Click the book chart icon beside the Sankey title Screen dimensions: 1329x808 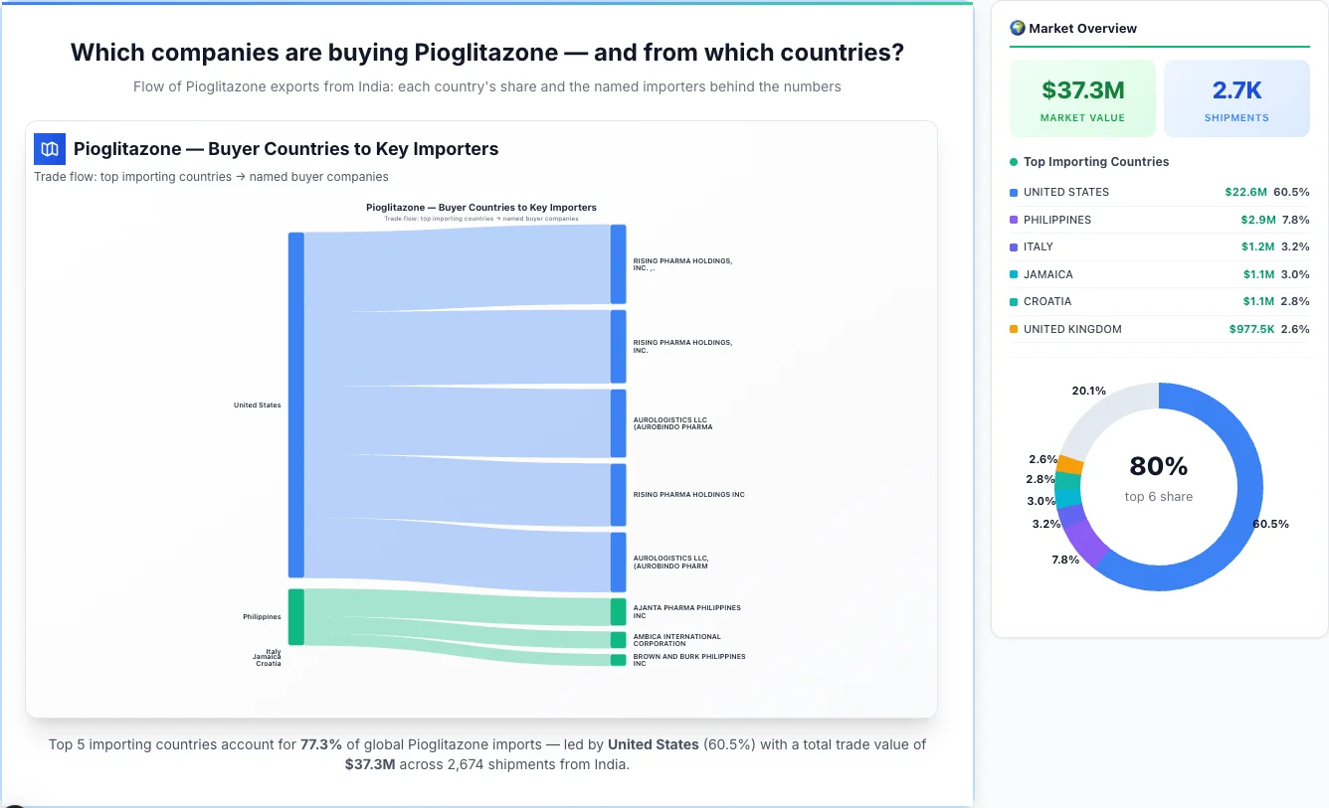[x=49, y=148]
